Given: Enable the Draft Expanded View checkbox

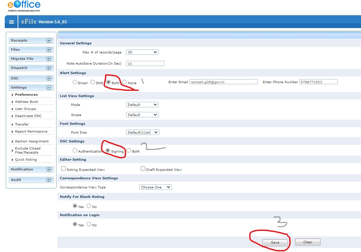Looking at the screenshot, I should [143, 168].
